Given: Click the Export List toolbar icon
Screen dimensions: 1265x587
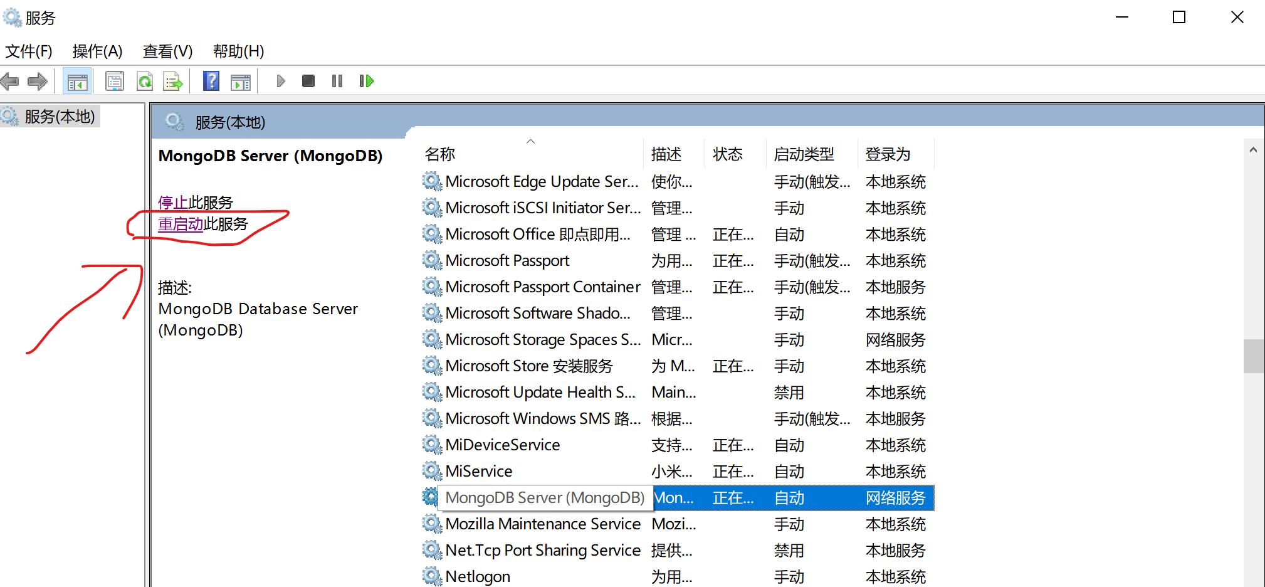Looking at the screenshot, I should tap(172, 81).
